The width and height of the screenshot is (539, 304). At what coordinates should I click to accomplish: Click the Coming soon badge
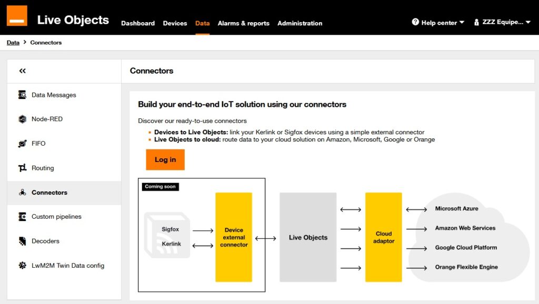click(x=160, y=187)
